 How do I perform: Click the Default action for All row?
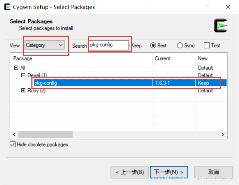point(205,68)
